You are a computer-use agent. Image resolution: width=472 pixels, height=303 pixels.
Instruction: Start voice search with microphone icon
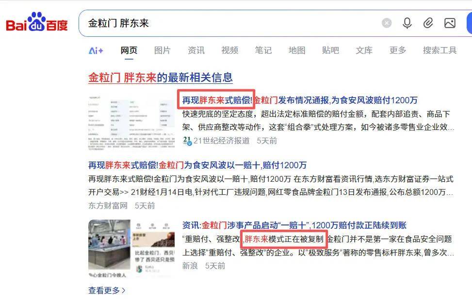click(407, 23)
